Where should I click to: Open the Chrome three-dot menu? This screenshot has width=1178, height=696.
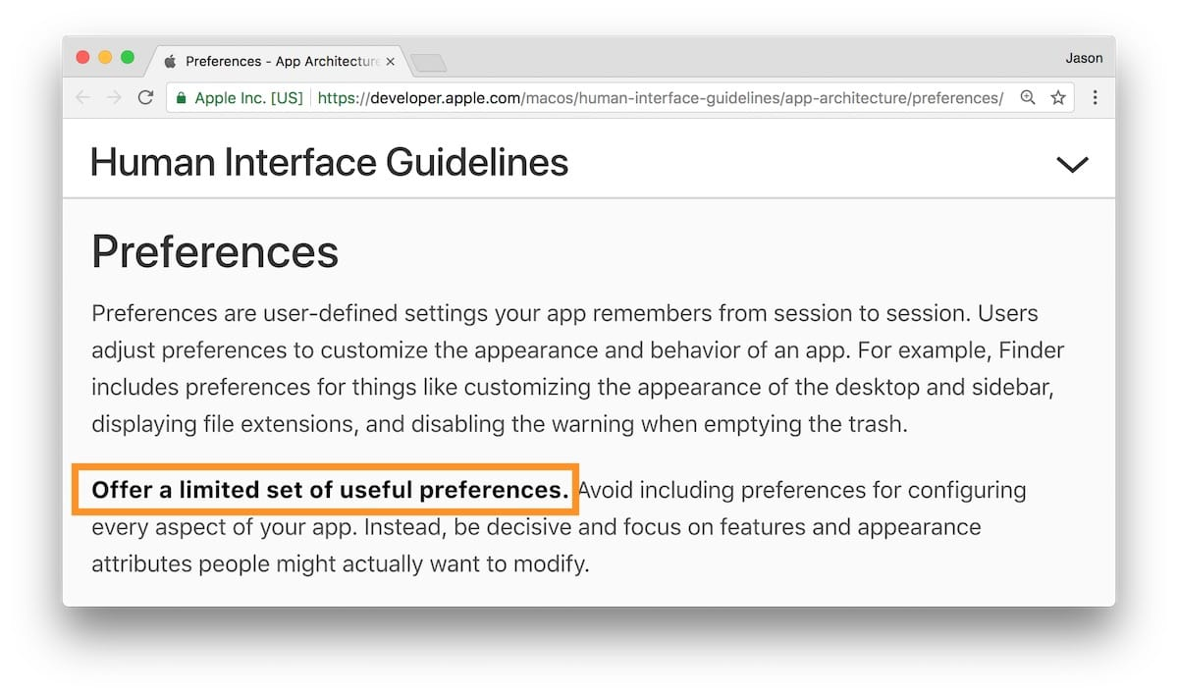pos(1095,97)
